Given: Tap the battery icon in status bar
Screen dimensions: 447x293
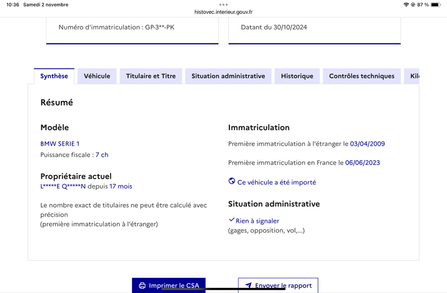Looking at the screenshot, I should pyautogui.click(x=436, y=4).
